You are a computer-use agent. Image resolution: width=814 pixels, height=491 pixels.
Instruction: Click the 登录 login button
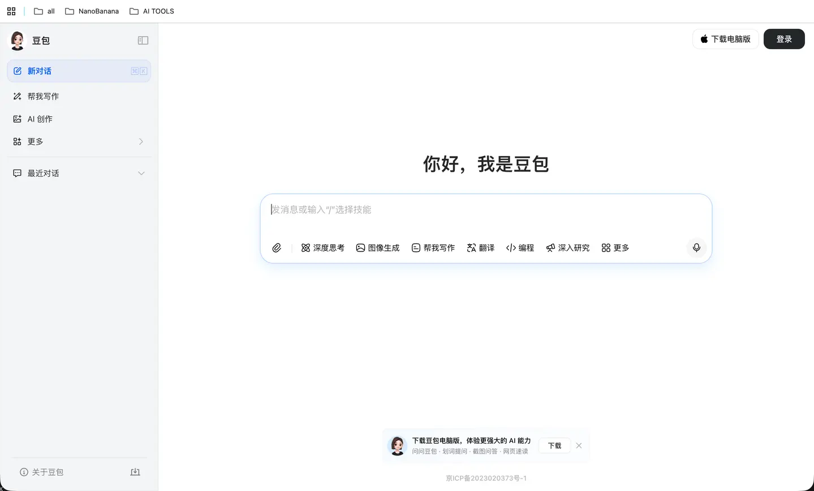tap(783, 39)
